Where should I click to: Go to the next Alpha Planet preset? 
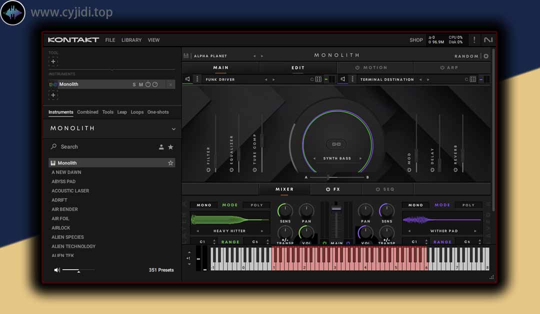(x=262, y=56)
